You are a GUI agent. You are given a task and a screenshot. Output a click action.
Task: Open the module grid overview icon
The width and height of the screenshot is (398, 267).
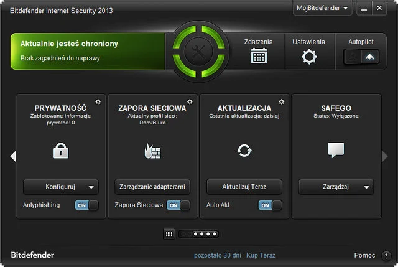point(169,234)
